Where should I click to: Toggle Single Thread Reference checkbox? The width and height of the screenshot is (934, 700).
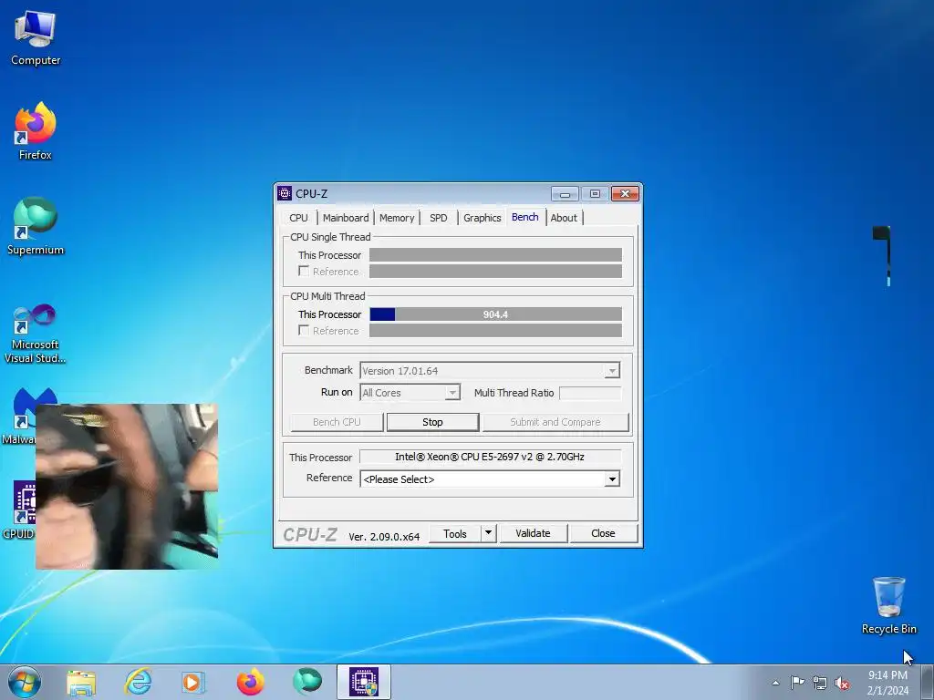tap(304, 272)
